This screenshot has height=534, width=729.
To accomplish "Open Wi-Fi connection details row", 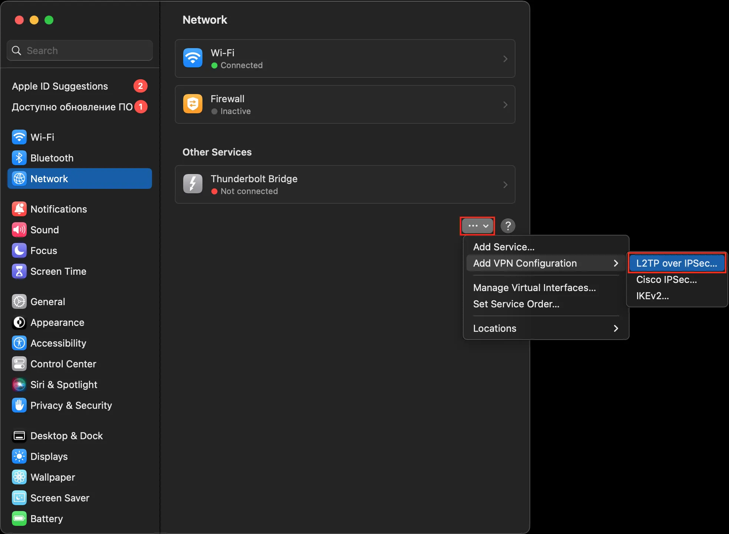I will pyautogui.click(x=345, y=59).
